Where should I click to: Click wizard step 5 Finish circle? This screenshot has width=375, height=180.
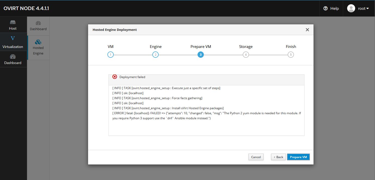click(291, 55)
